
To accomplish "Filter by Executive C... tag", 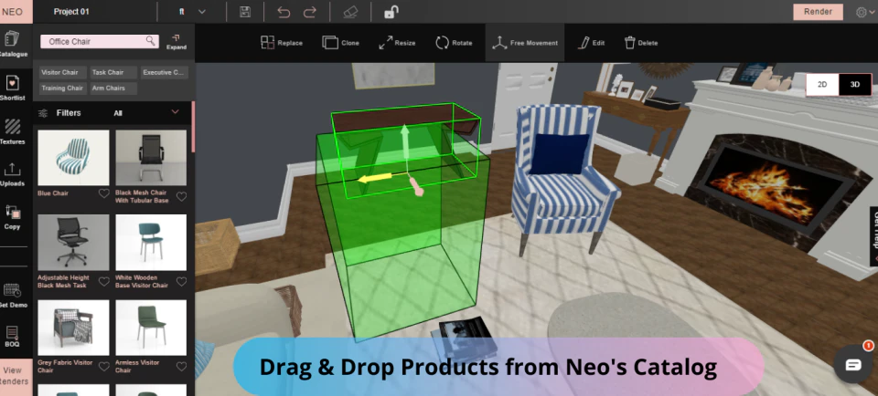I will pos(164,73).
